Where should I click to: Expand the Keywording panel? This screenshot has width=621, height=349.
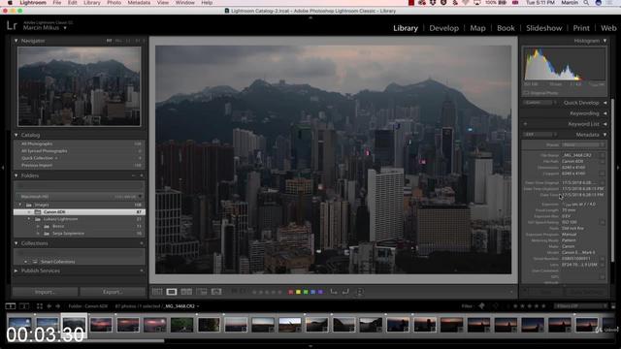605,113
